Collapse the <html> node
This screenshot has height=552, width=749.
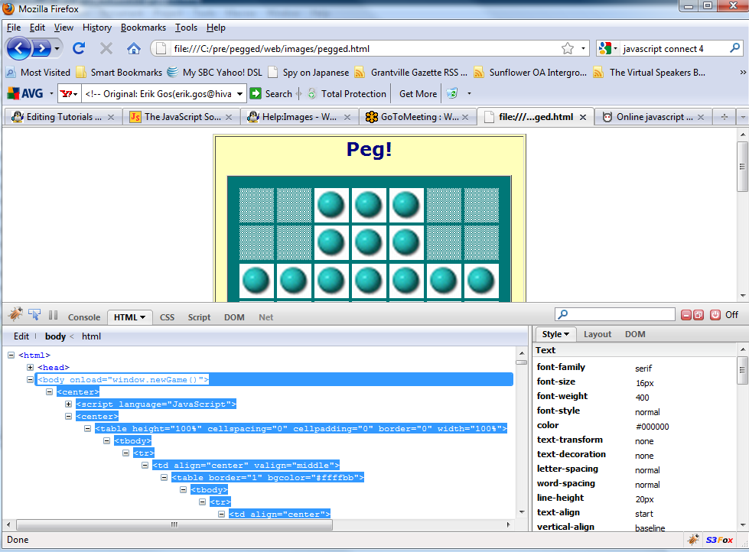(x=11, y=356)
